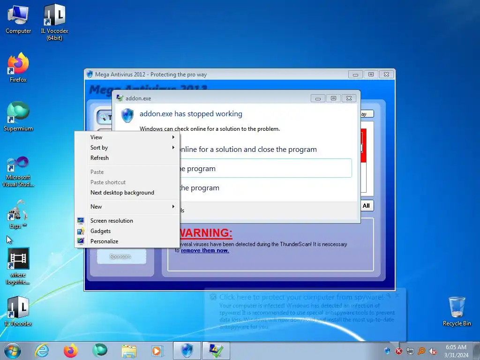Select the IL Vocodex shortcut near the desktop's bottom
This screenshot has height=360, width=480.
[18, 311]
